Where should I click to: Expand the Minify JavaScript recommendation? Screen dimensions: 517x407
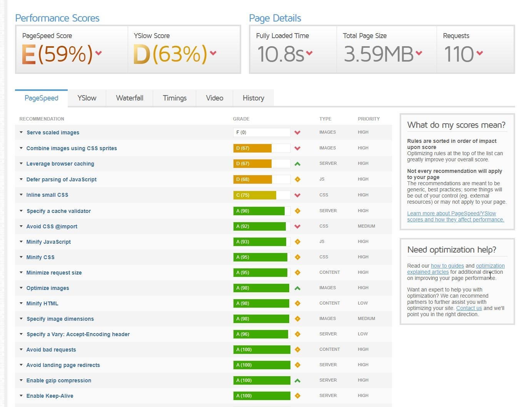click(x=48, y=242)
